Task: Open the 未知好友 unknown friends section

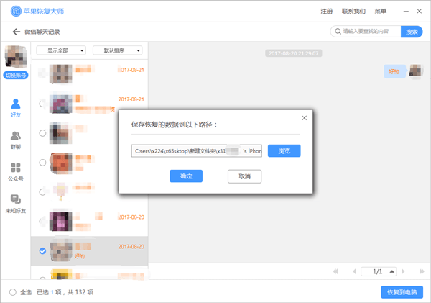Action: tap(16, 204)
